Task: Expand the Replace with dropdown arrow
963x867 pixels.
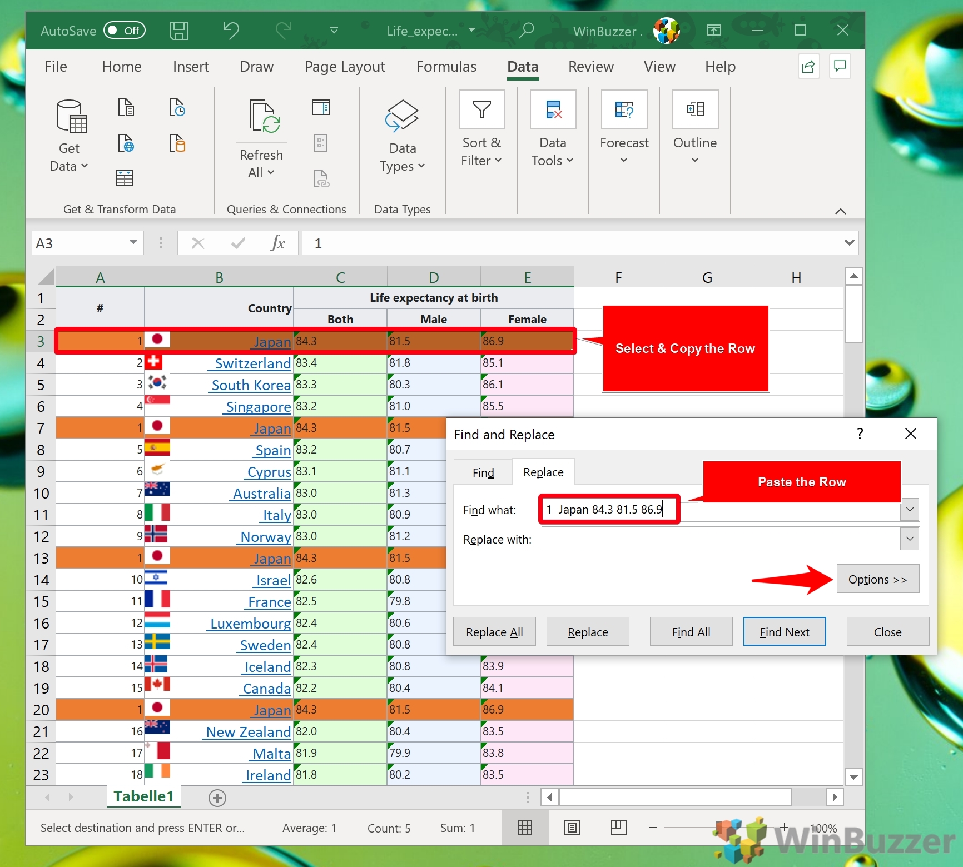Action: coord(910,539)
